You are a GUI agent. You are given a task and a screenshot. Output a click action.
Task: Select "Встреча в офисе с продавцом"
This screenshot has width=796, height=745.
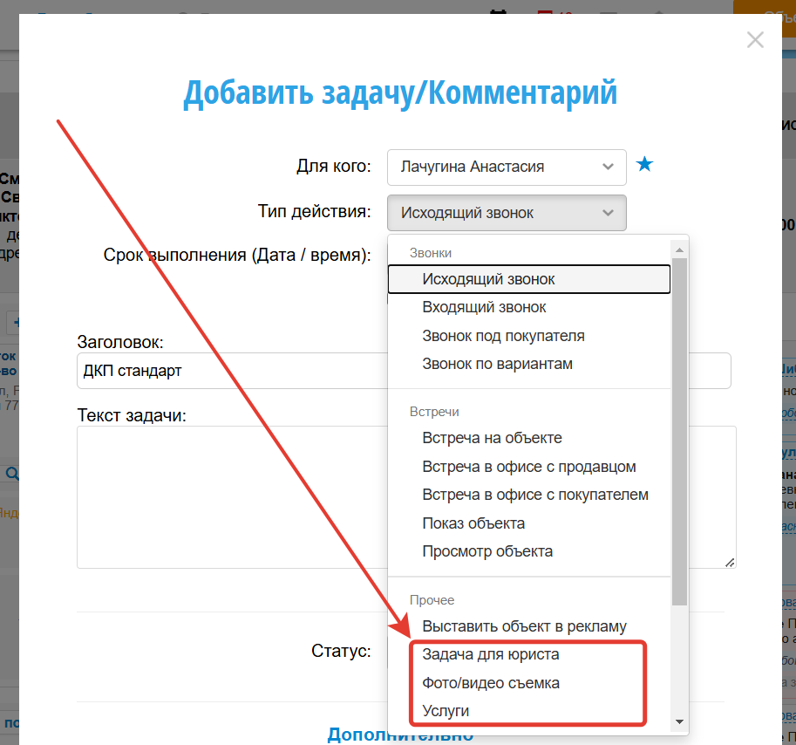(528, 467)
